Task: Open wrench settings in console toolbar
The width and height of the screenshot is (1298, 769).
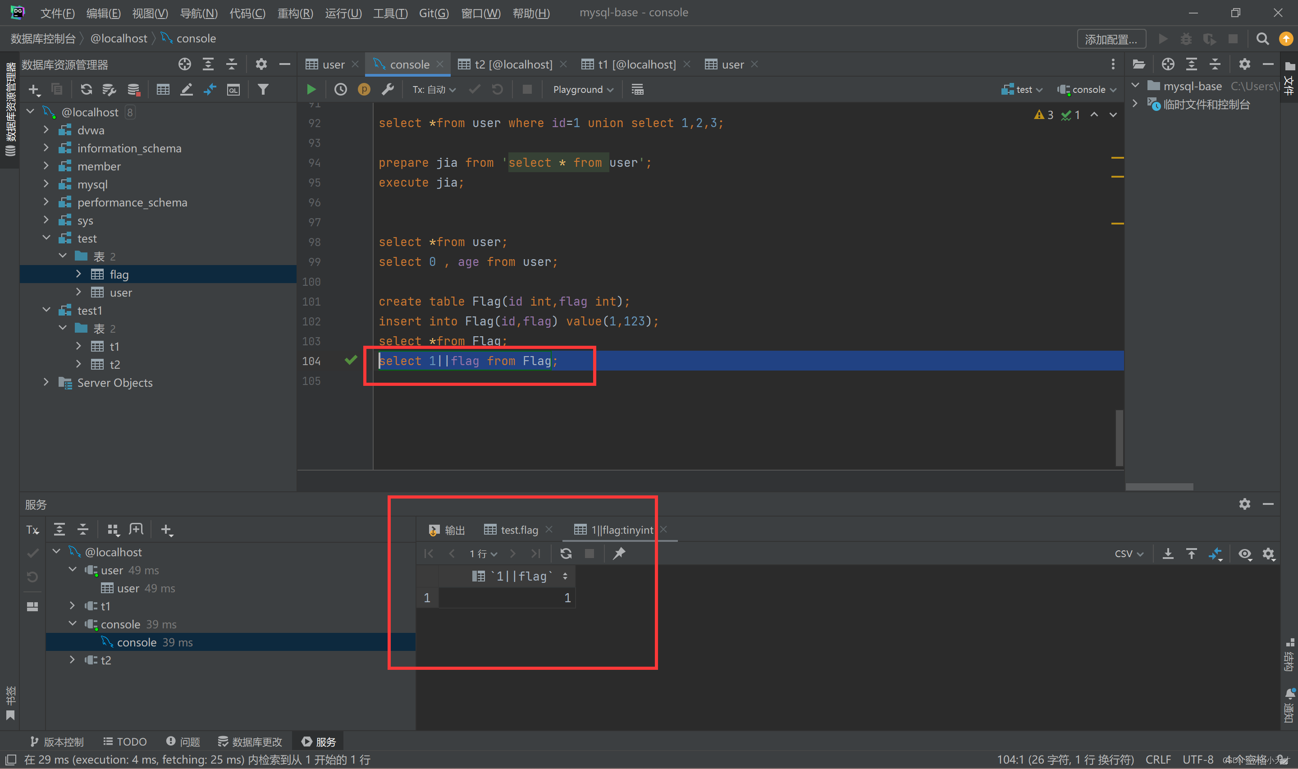Action: (x=388, y=90)
